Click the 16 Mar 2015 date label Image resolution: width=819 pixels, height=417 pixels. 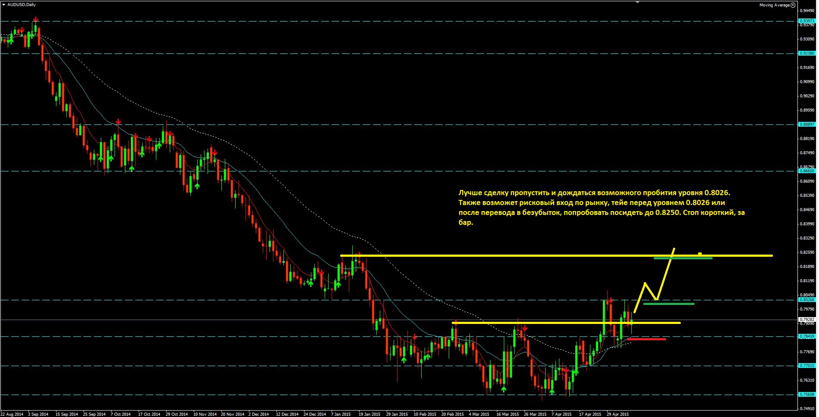508,414
